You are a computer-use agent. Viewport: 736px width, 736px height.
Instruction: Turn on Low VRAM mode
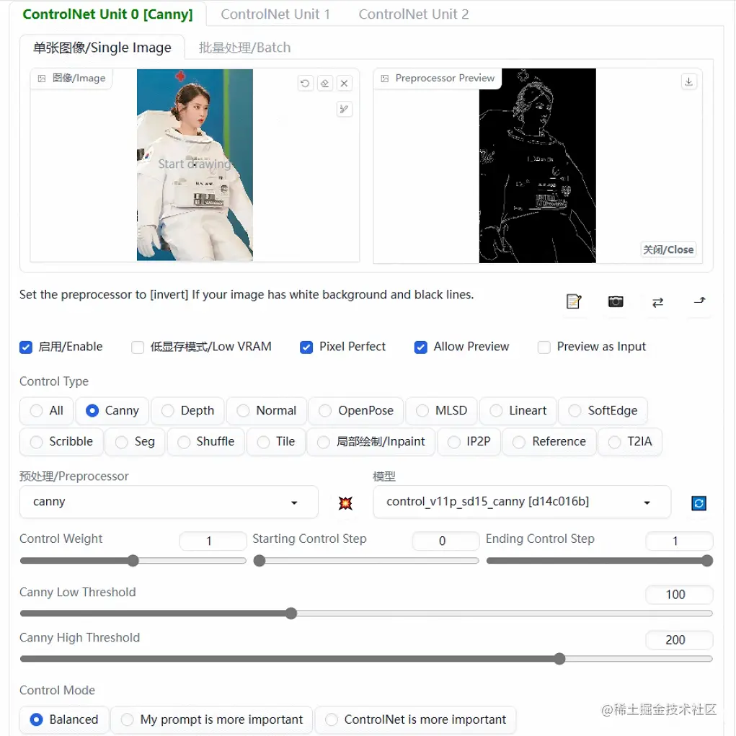(x=137, y=347)
